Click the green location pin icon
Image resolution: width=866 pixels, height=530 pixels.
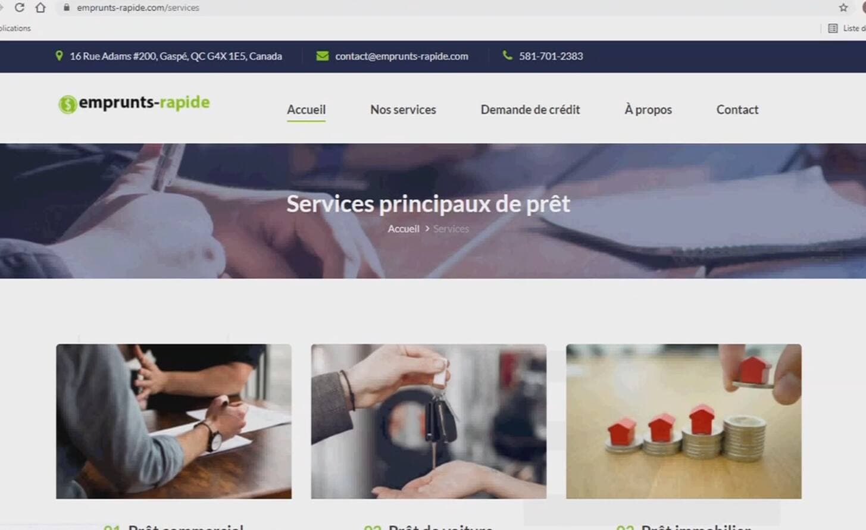(59, 56)
